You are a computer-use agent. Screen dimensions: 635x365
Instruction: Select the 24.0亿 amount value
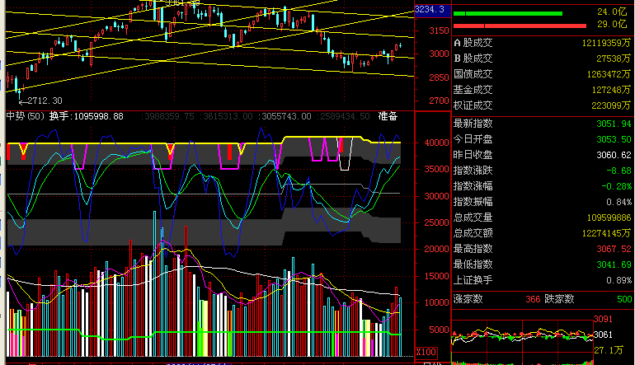612,12
